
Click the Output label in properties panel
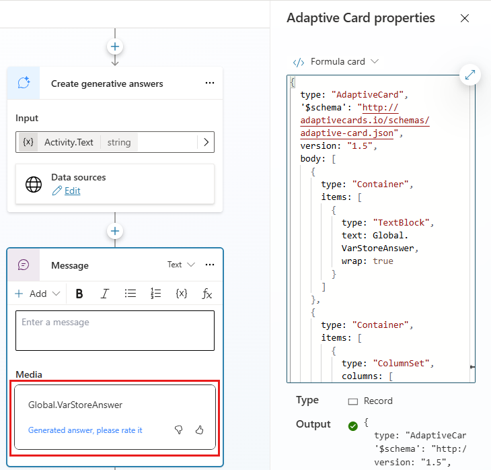(x=313, y=424)
